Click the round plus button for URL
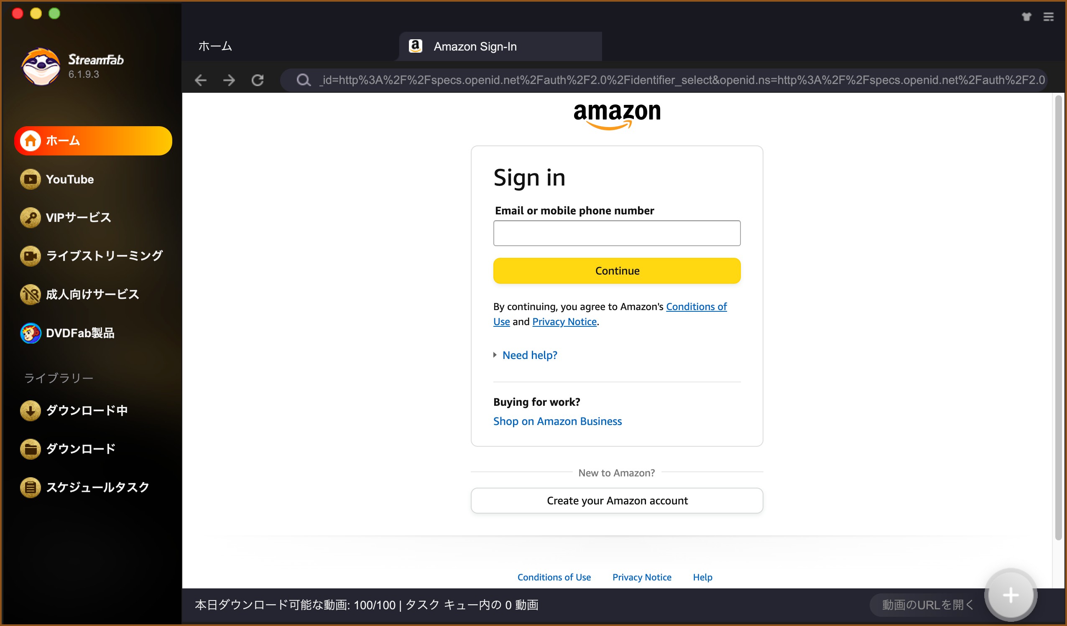1067x626 pixels. [x=1011, y=595]
